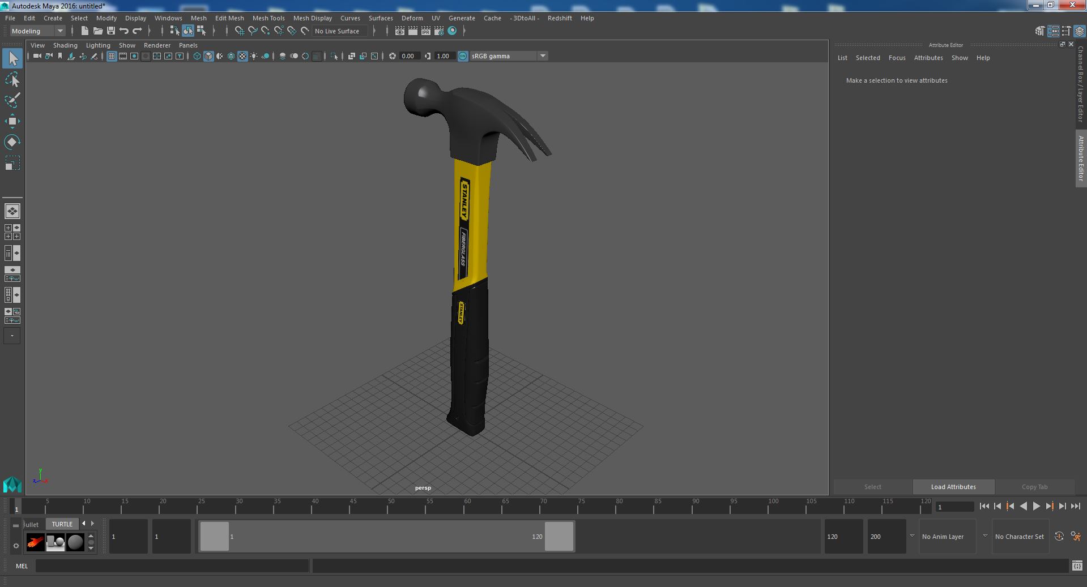Create a new scene file icon

pos(85,31)
